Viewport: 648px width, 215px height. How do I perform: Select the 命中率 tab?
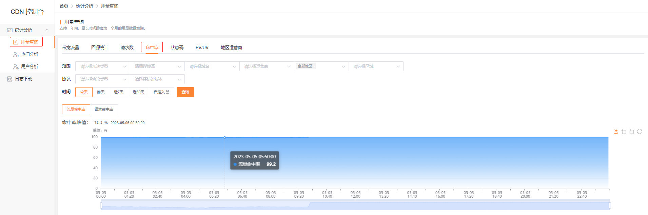tap(152, 47)
